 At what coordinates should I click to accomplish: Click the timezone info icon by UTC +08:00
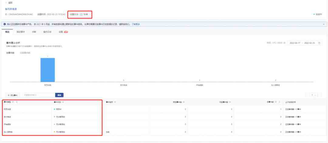coord(285,43)
